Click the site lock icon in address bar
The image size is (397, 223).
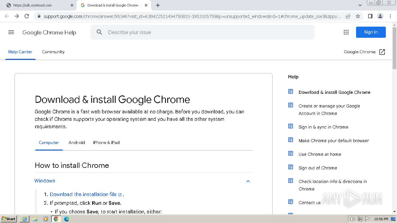tap(39, 16)
